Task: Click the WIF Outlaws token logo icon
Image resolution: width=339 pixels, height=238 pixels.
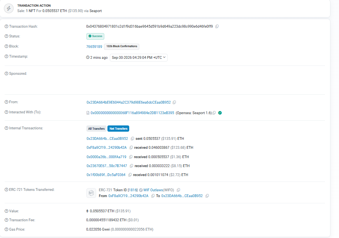Action: click(x=141, y=190)
